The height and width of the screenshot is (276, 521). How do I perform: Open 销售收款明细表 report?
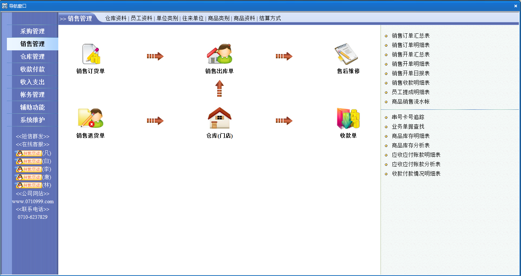(411, 83)
